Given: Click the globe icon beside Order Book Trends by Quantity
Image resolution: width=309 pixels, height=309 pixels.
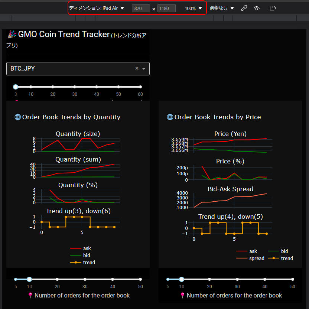Looking at the screenshot, I should 18,117.
